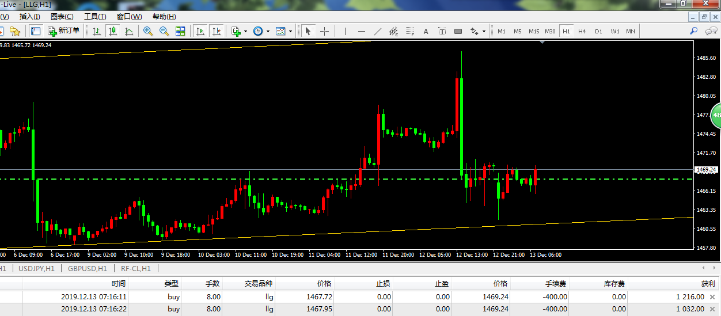Zoom out on the chart
721x316 pixels.
coord(164,31)
